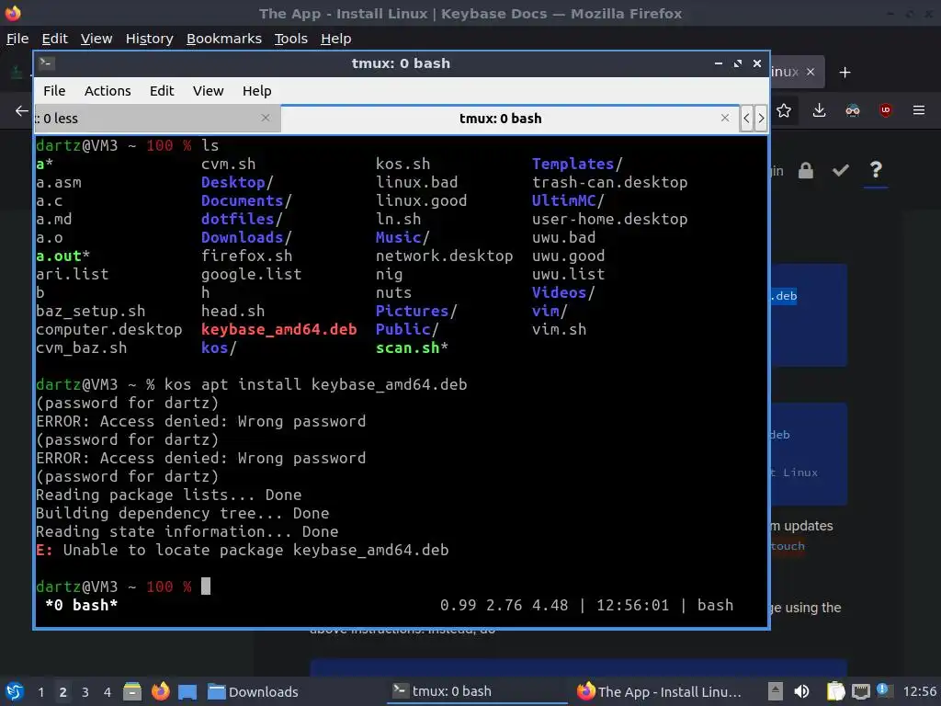The height and width of the screenshot is (706, 941).
Task: Click the 'UltimMC/' directory in the listing
Action: point(568,200)
